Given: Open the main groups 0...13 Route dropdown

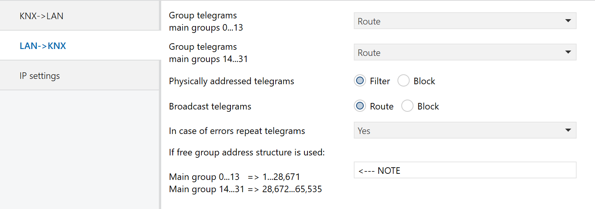Looking at the screenshot, I should pyautogui.click(x=459, y=21).
